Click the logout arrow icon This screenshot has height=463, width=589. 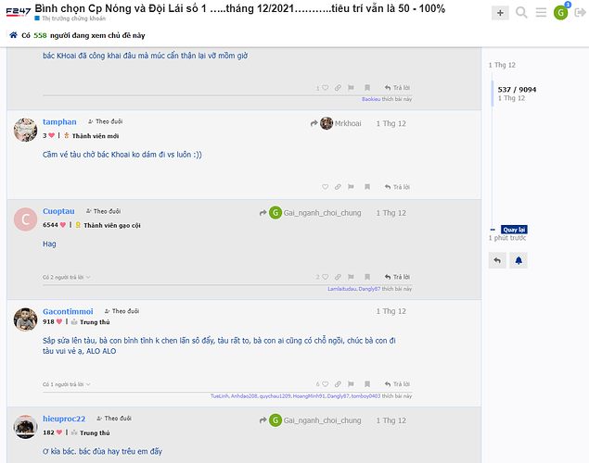[580, 13]
